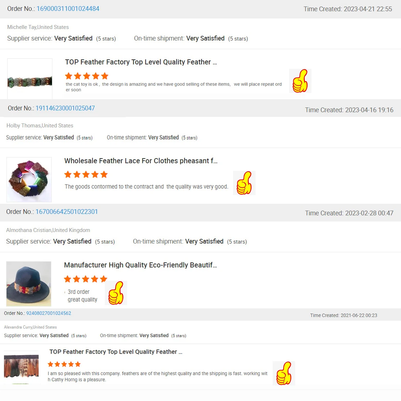The width and height of the screenshot is (401, 401).
Task: Click thumbs-up icon beside cat toy review
Action: (300, 81)
